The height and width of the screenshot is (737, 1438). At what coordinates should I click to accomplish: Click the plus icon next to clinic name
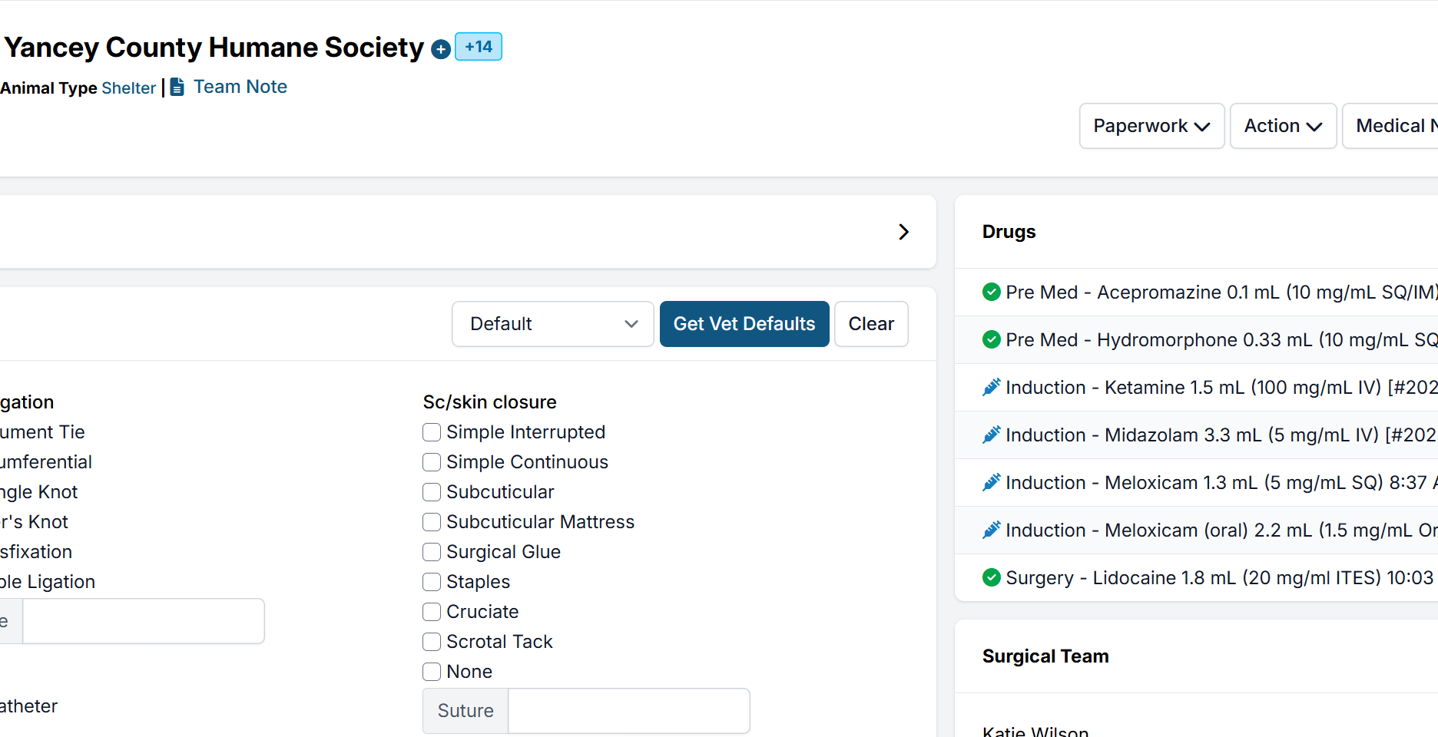coord(440,48)
